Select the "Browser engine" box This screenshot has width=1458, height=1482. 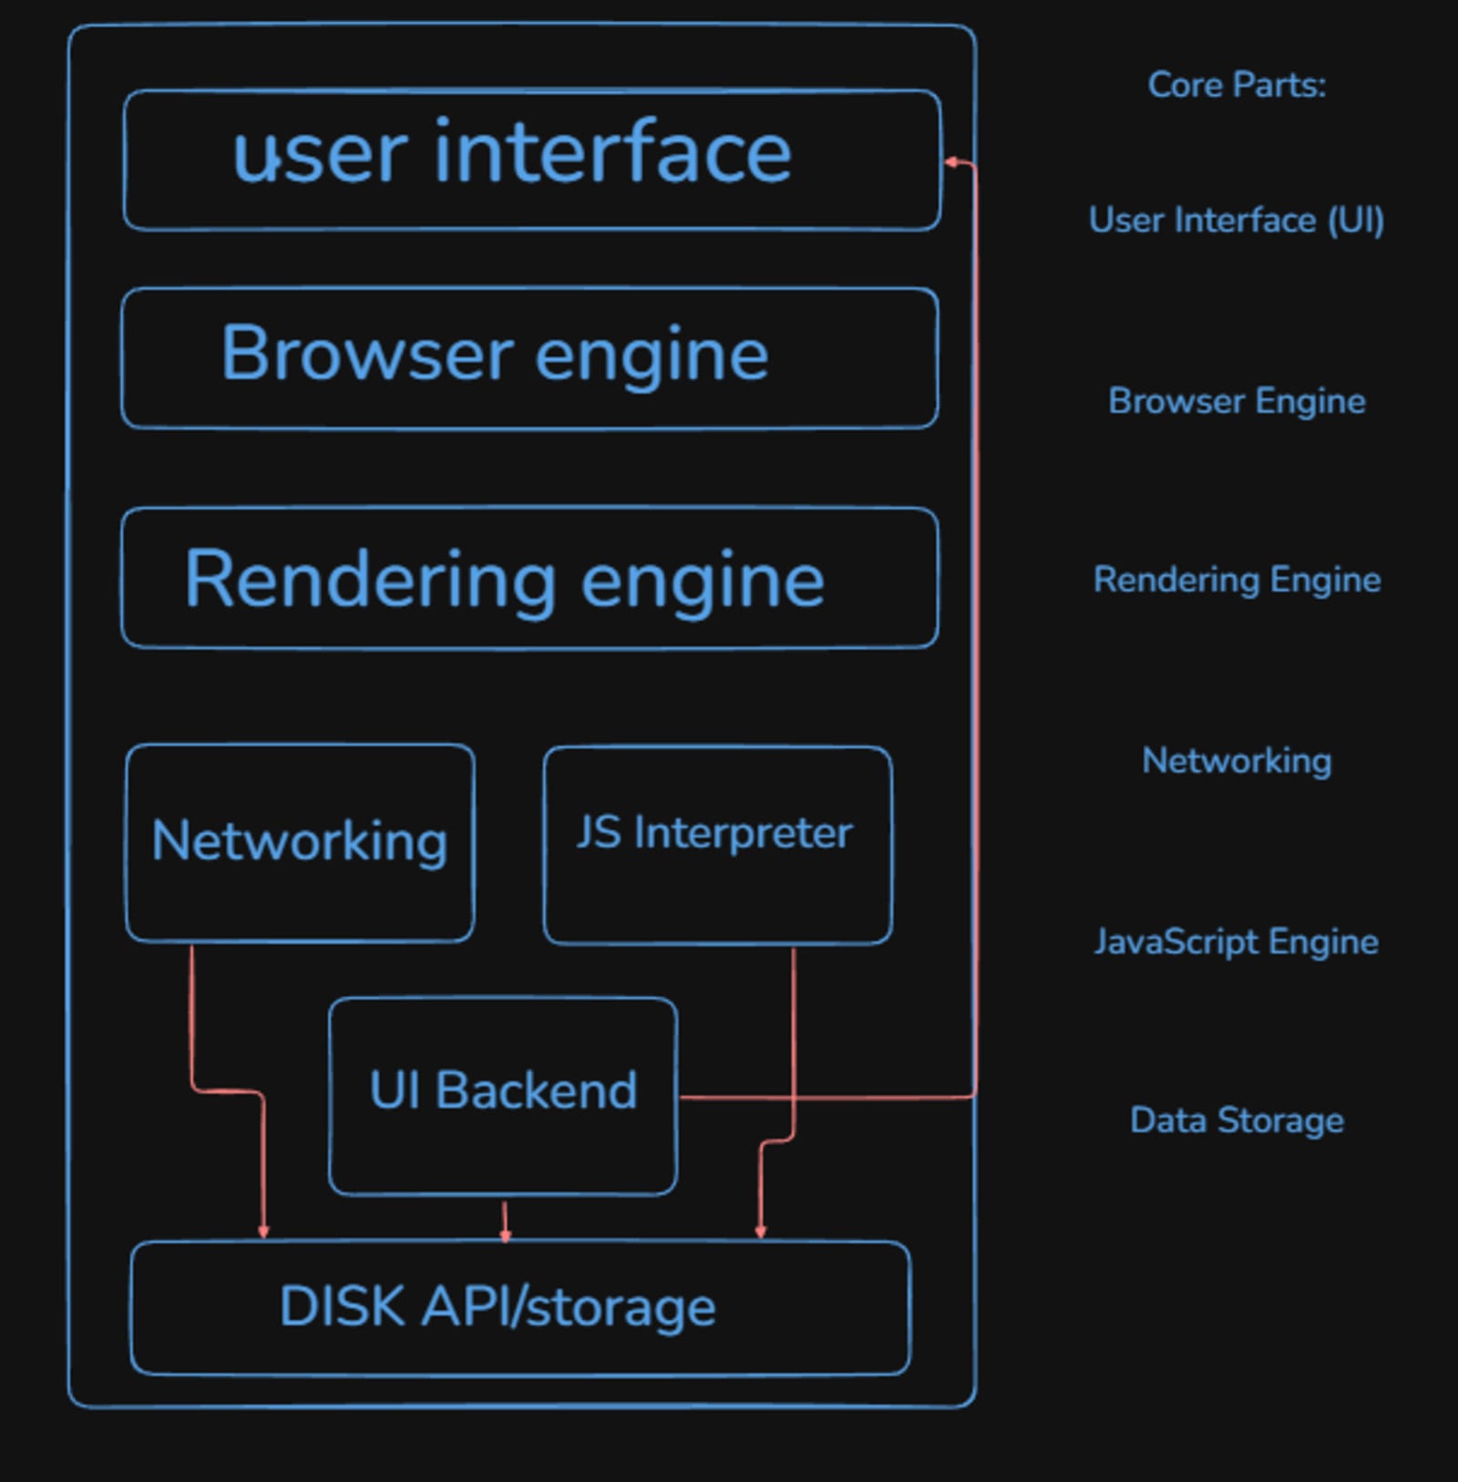[x=529, y=358]
